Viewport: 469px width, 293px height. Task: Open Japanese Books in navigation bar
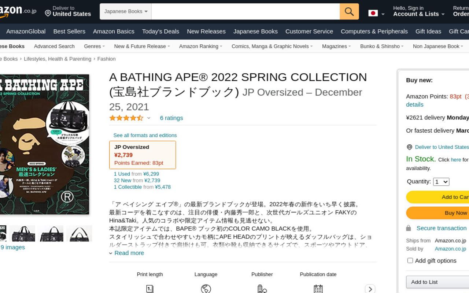[x=255, y=31]
